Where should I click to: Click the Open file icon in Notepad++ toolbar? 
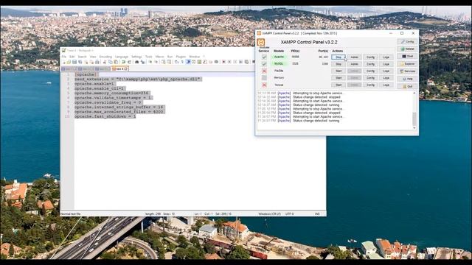[69, 62]
